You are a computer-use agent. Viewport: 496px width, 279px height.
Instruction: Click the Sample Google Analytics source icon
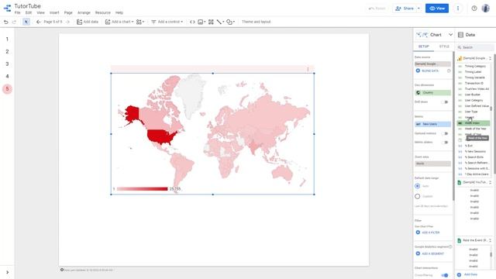[460, 58]
